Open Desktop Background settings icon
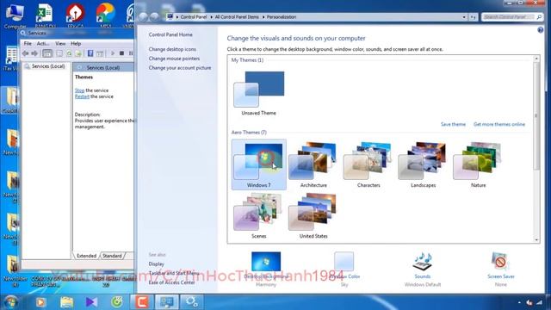 266,262
